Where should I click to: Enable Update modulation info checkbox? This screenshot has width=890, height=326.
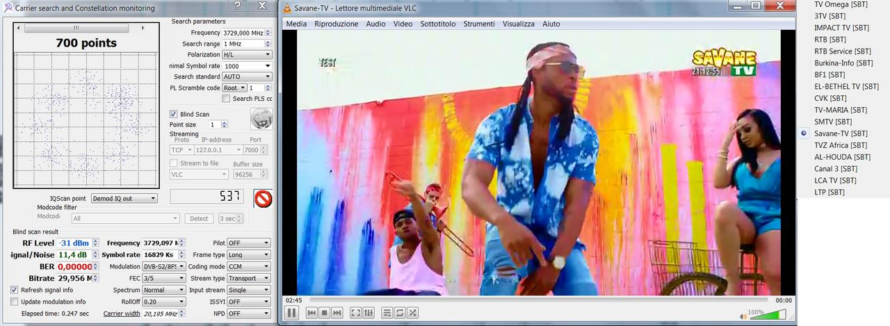tap(15, 302)
